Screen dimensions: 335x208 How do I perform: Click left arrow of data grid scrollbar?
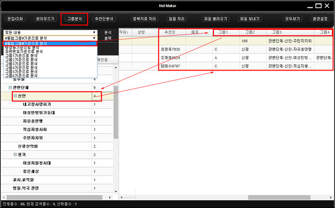(122, 197)
